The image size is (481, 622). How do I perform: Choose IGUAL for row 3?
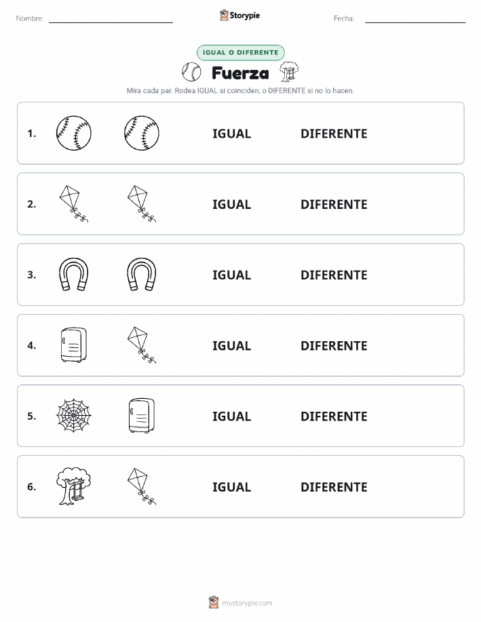tap(232, 275)
